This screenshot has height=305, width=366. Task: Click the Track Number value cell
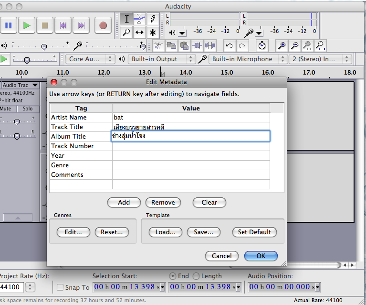click(191, 146)
